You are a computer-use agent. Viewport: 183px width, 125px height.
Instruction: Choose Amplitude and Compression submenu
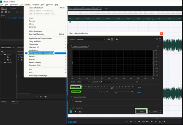coord(45,38)
